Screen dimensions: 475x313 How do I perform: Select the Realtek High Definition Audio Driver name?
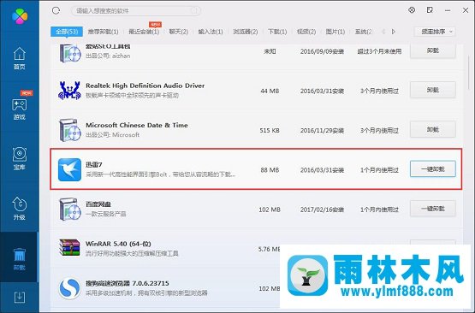145,86
